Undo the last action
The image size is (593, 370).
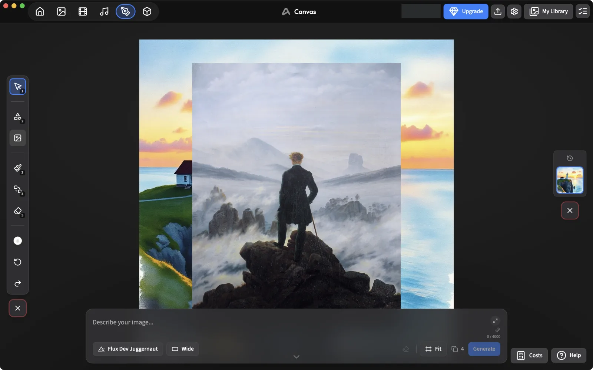[x=18, y=262]
